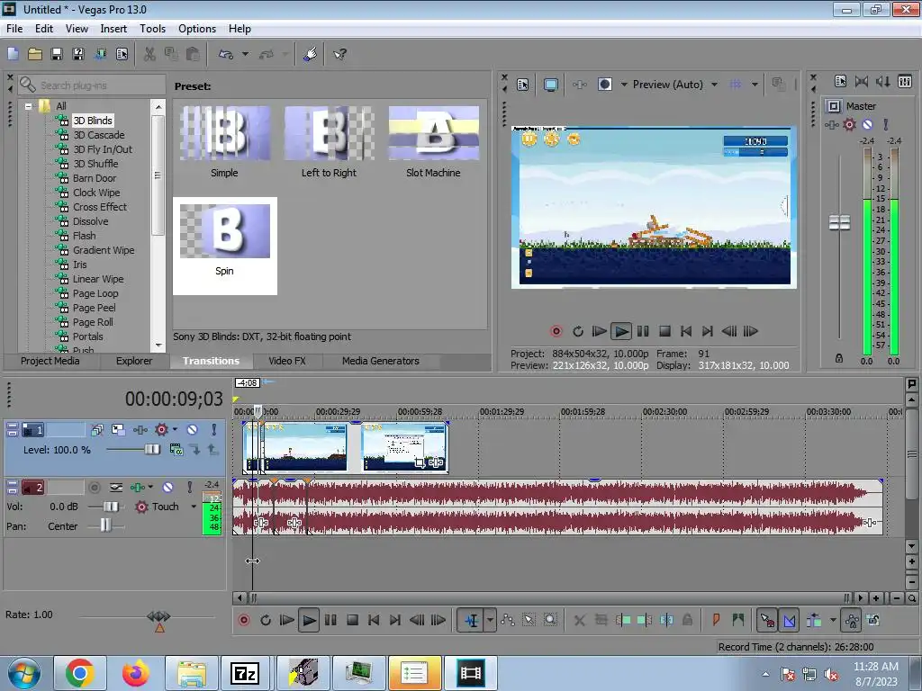Click the Undo arrow in the toolbar
The image size is (922, 691).
(x=226, y=54)
